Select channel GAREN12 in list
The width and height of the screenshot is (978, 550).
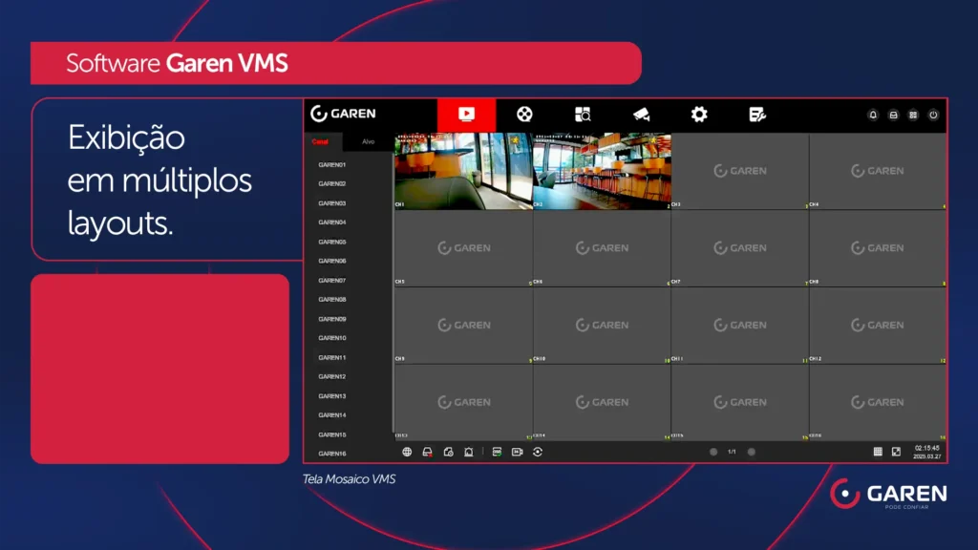[x=331, y=376]
